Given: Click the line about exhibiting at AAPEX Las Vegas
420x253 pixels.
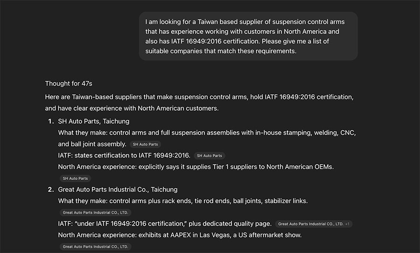Looking at the screenshot, I should pyautogui.click(x=180, y=235).
